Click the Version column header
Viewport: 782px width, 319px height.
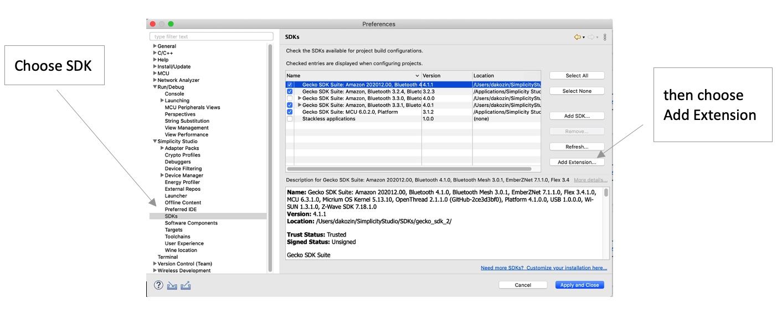click(x=446, y=76)
